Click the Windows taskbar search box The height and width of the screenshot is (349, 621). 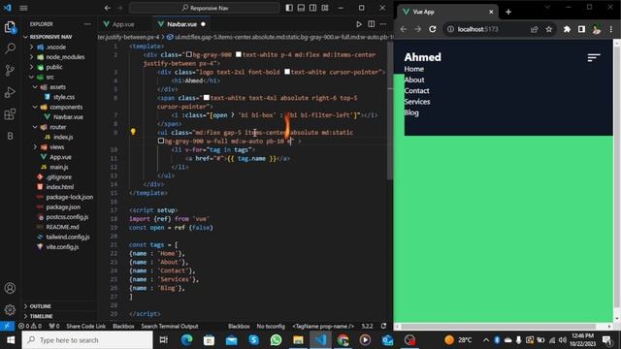(87, 340)
